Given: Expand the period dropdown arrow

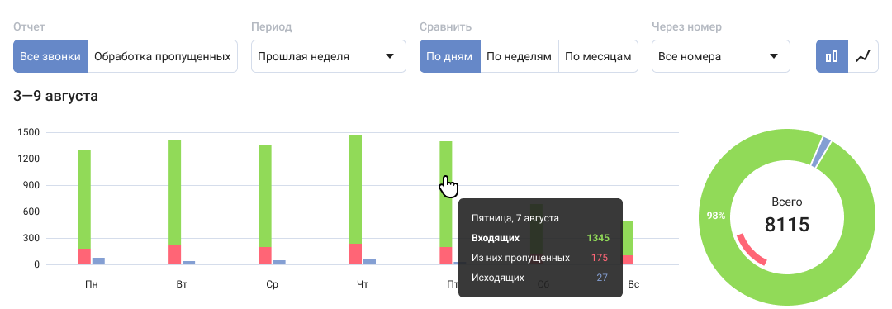Looking at the screenshot, I should coord(390,56).
